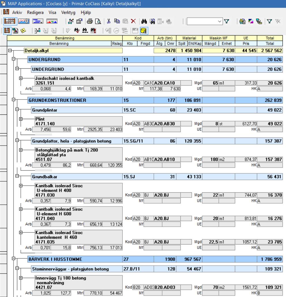The width and height of the screenshot is (286, 297).
Task: Collapse the Grundbalkar group
Action: coord(17,176)
